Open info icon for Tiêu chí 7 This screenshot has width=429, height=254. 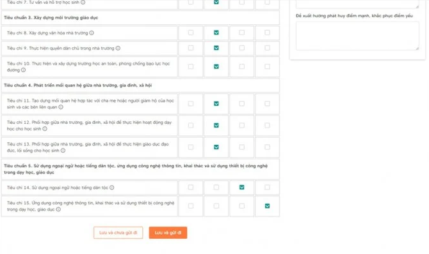[x=83, y=2]
